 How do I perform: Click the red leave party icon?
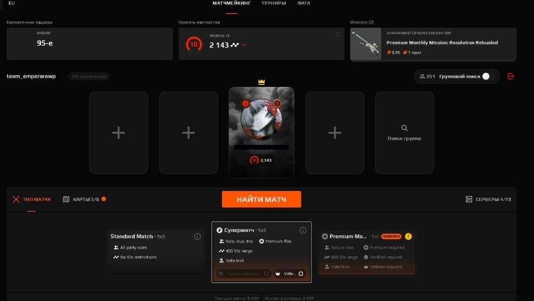point(511,76)
